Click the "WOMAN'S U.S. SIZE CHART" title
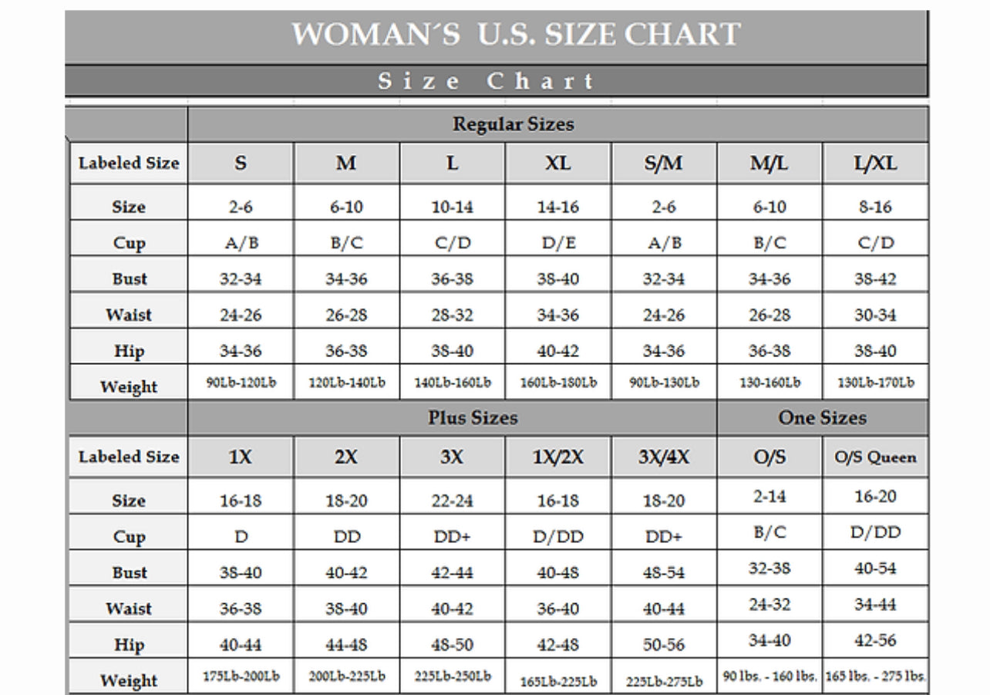Screen dimensions: 990x695 coord(516,35)
